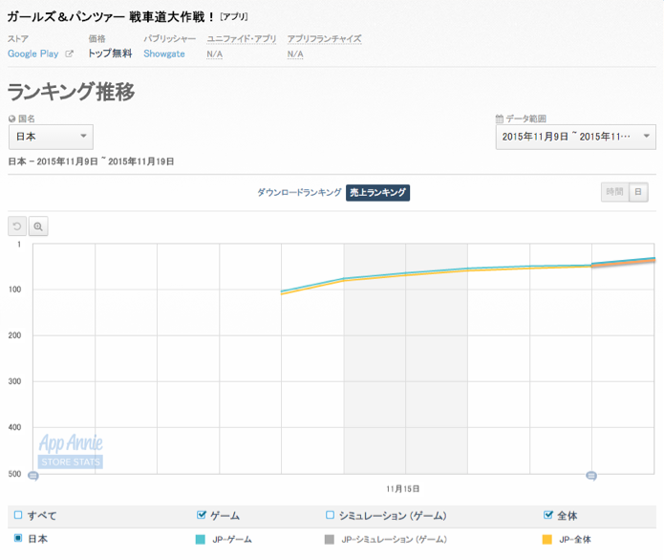This screenshot has width=664, height=560.
Task: Click トップ無料 price text
Action: 110,54
